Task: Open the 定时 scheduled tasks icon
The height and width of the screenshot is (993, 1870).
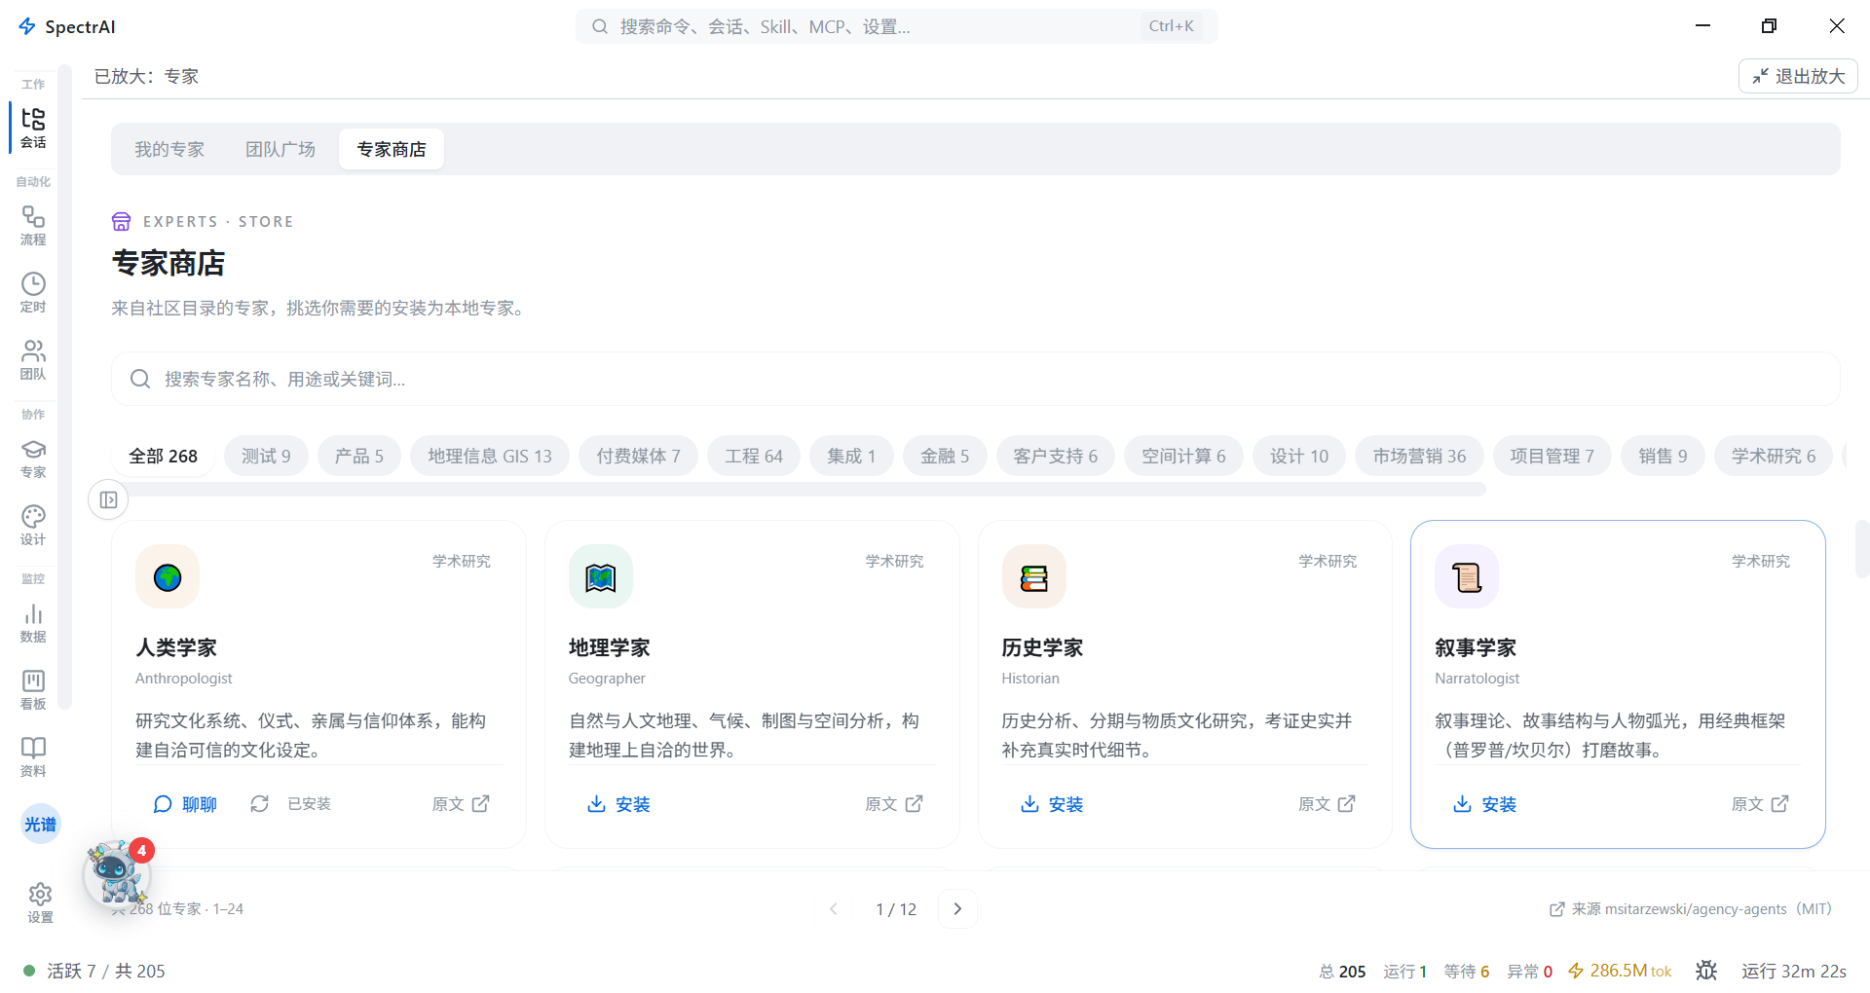Action: pyautogui.click(x=33, y=292)
